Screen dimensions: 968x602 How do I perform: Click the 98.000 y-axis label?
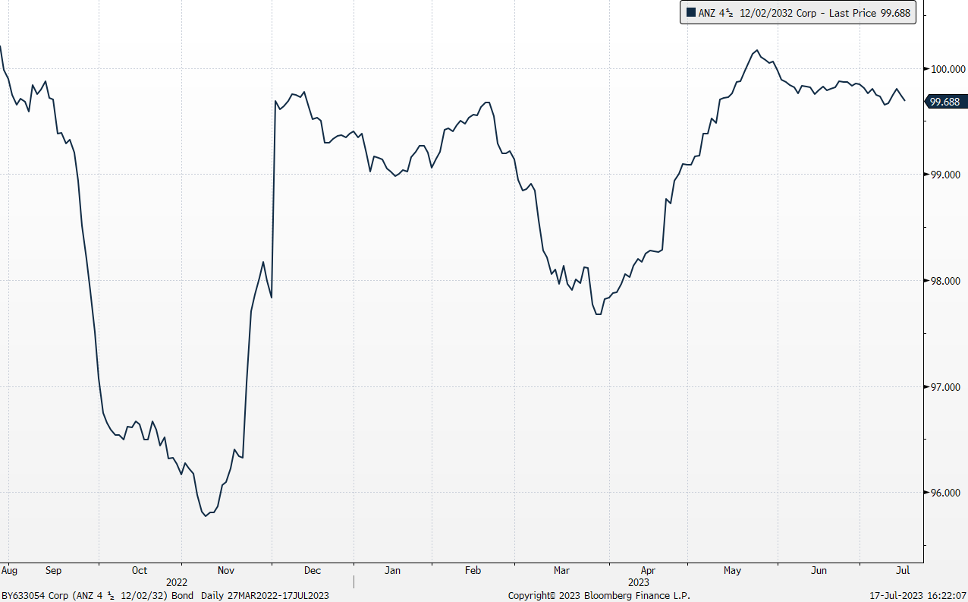pos(946,282)
